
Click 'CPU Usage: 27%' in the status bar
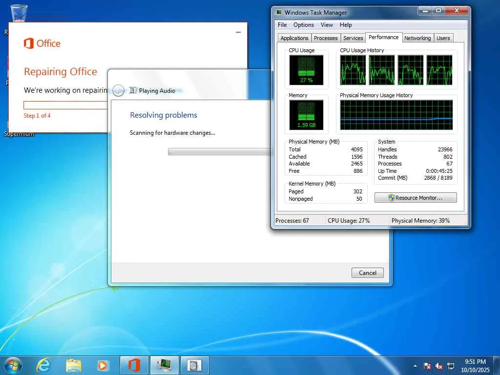coord(349,221)
